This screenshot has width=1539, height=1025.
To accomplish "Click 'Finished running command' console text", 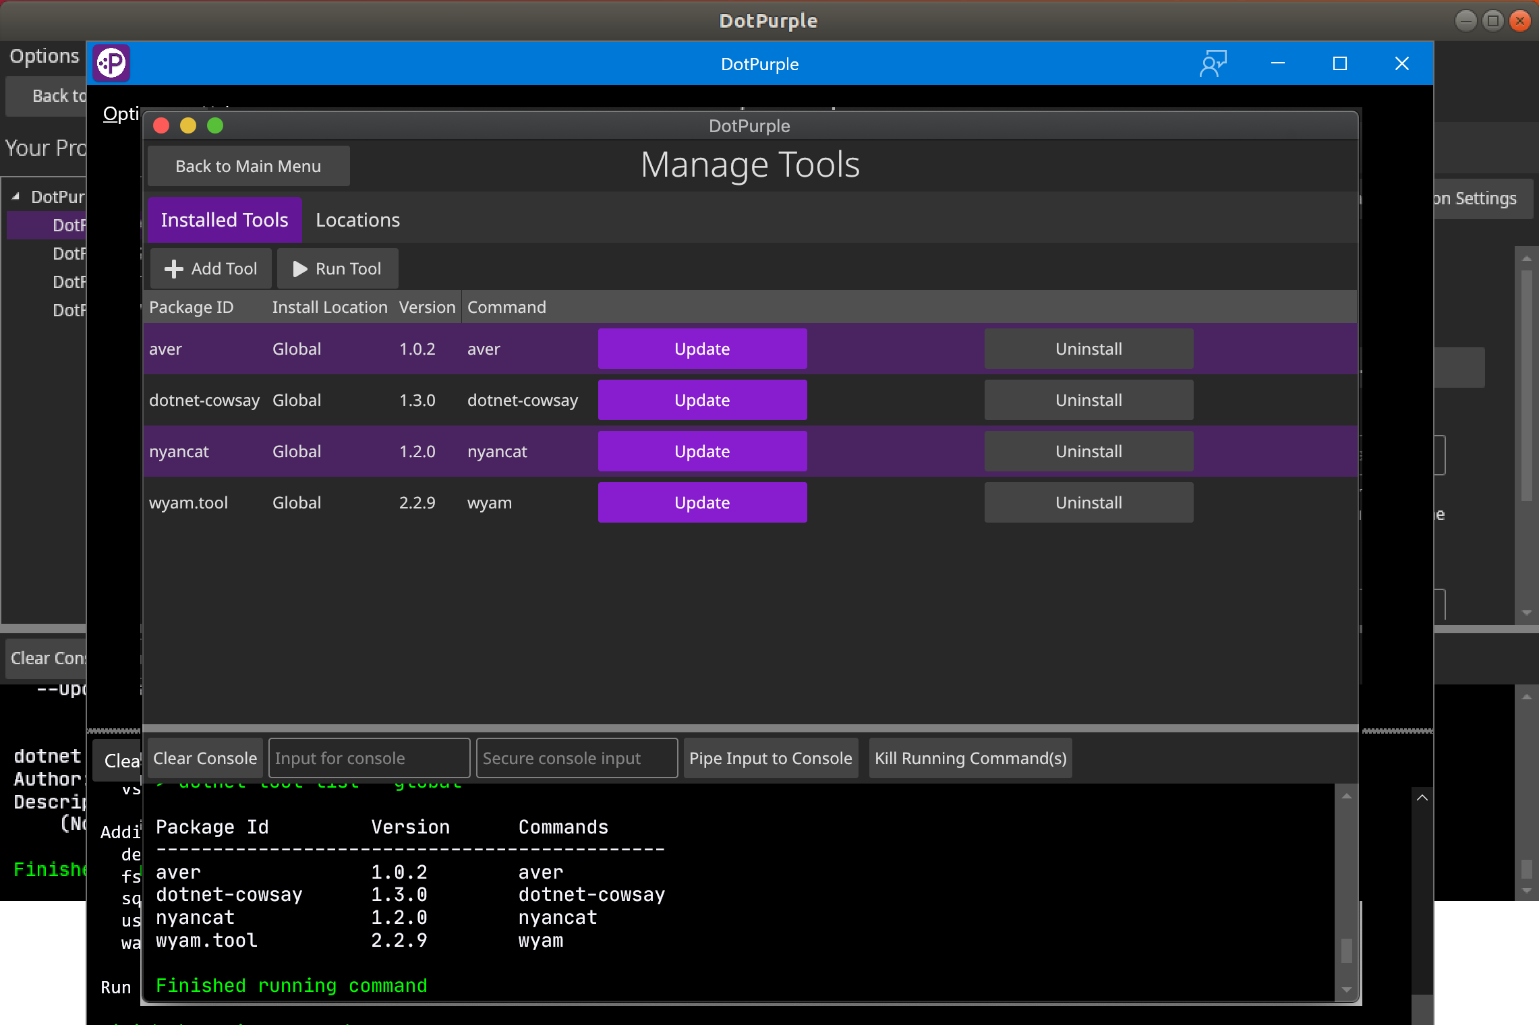I will [x=291, y=985].
